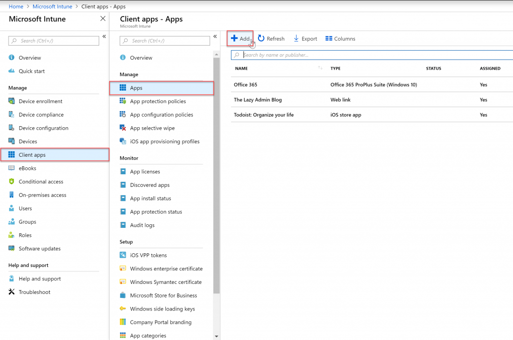Go to Microsoft Intune breadcrumb link

pos(52,6)
